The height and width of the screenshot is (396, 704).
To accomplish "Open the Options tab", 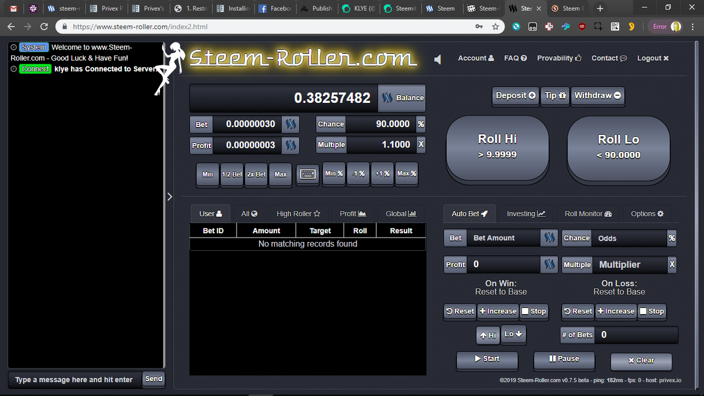I will (647, 214).
